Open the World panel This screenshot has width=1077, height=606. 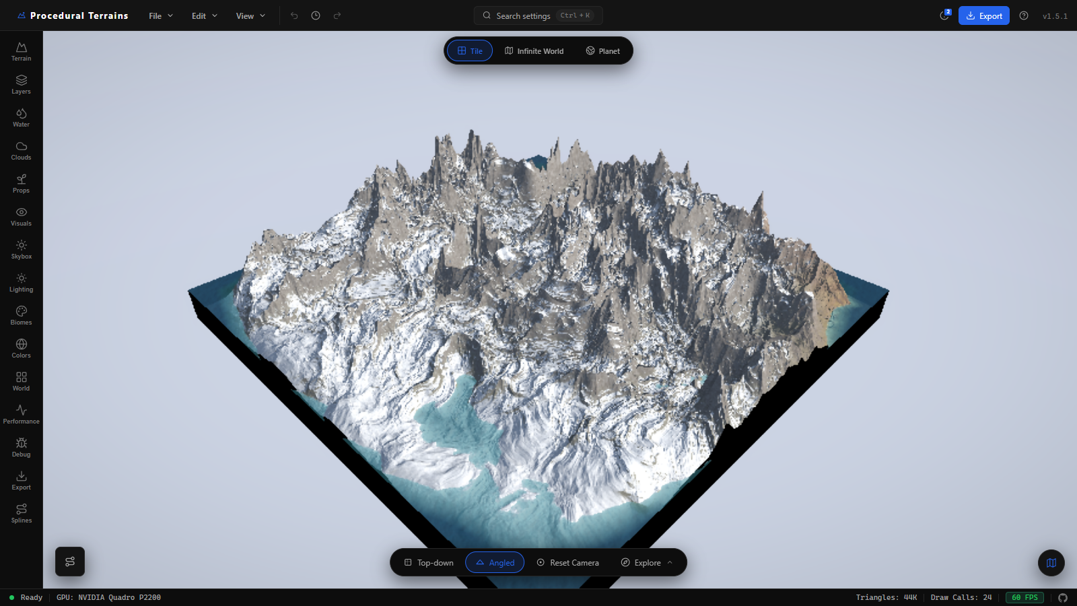21,382
